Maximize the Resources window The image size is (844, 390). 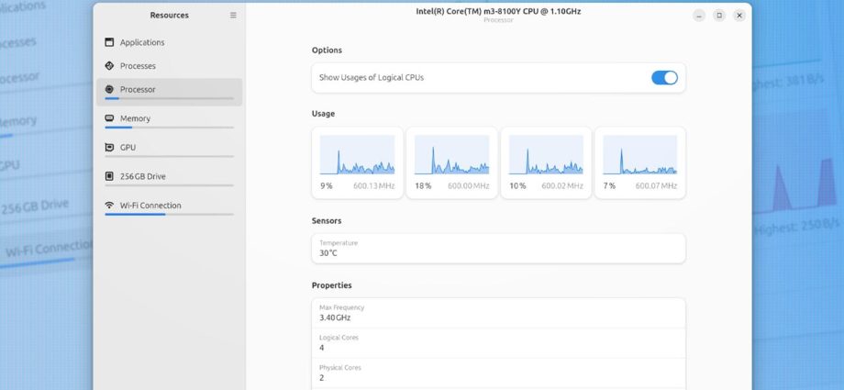(x=719, y=16)
